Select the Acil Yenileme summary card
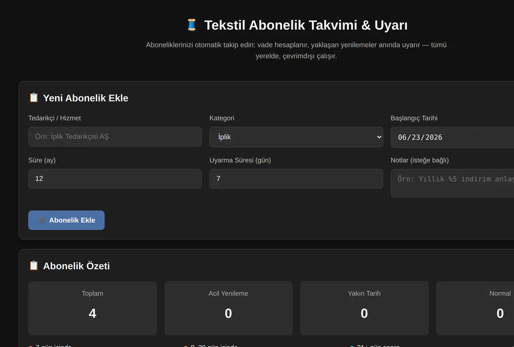This screenshot has height=347, width=514. coord(228,308)
